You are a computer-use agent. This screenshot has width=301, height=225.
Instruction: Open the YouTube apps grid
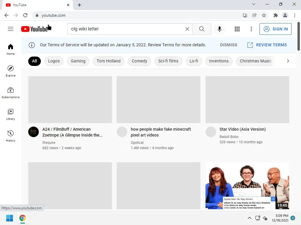(x=237, y=29)
